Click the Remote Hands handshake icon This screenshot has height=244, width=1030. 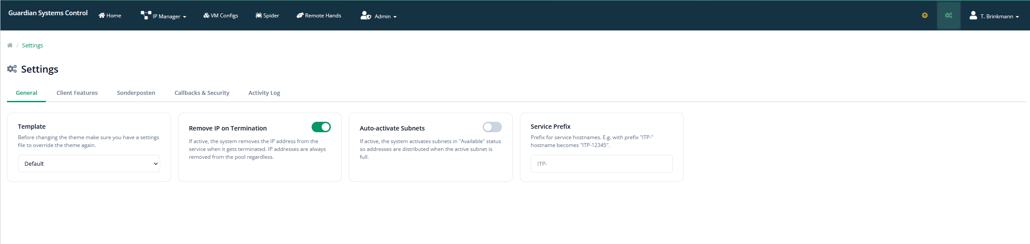point(300,15)
